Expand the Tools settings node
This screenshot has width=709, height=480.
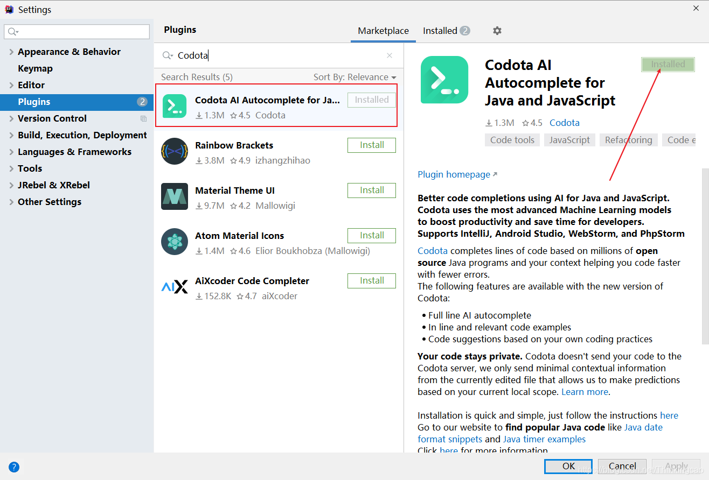tap(11, 168)
